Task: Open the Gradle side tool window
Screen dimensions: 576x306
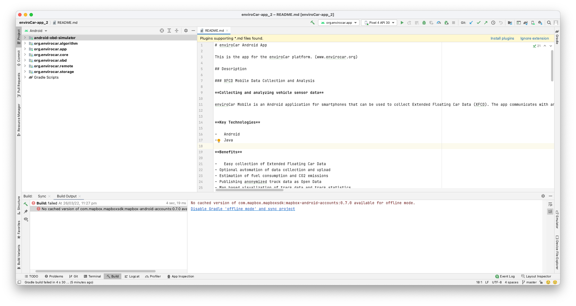Action: click(x=557, y=37)
